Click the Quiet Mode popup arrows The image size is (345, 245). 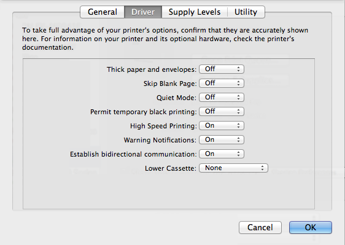(x=238, y=97)
